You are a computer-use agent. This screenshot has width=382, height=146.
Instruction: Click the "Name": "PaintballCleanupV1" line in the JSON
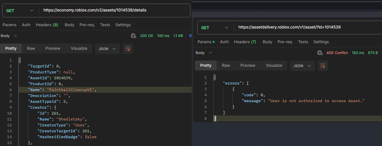[62, 90]
